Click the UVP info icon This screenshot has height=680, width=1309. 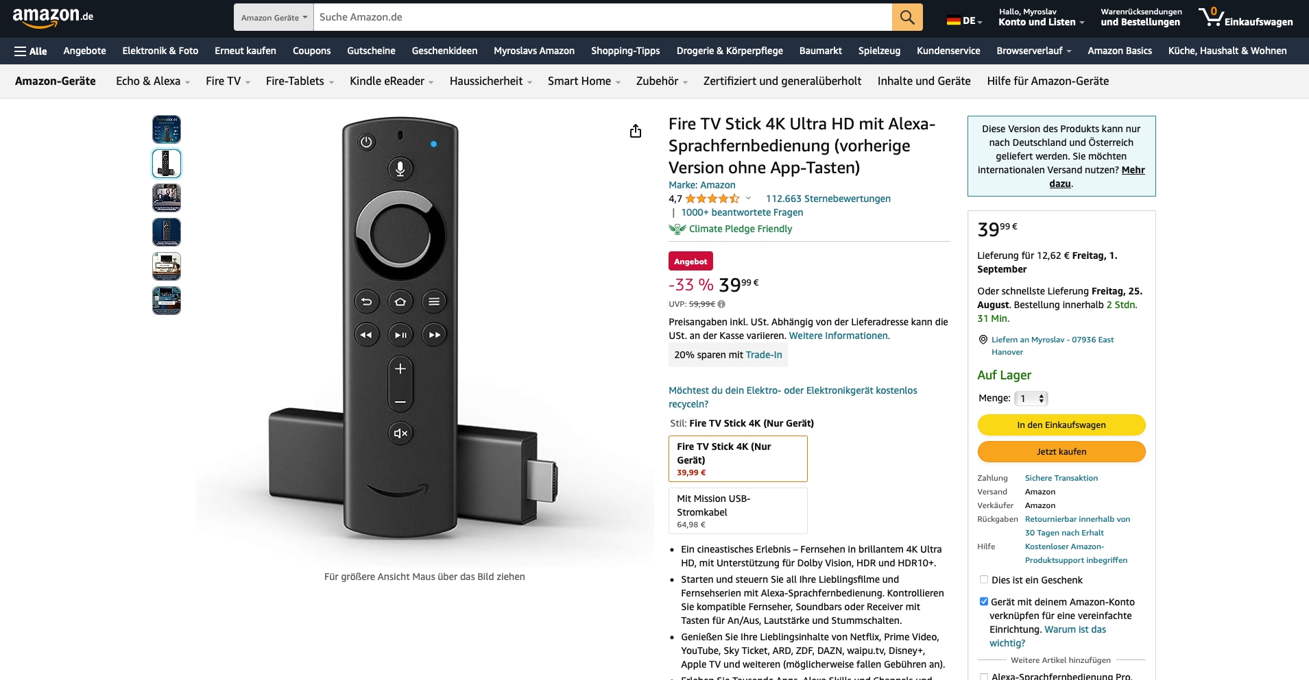(x=721, y=304)
